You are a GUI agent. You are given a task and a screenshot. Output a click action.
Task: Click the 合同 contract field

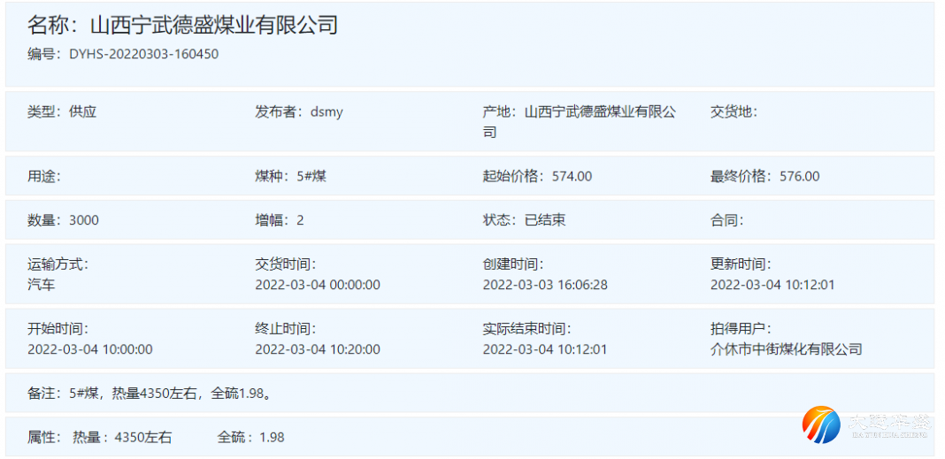[x=726, y=220]
